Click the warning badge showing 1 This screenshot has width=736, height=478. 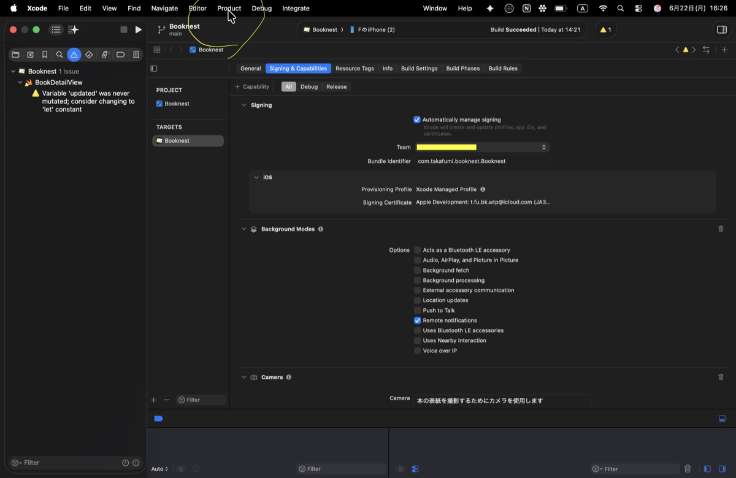[x=605, y=29]
